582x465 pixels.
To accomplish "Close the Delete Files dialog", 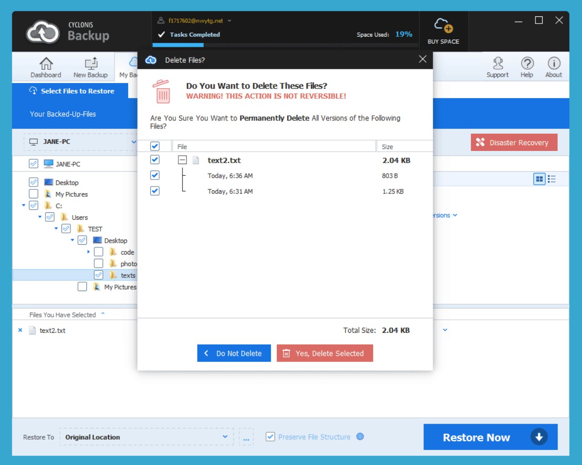I will tap(422, 59).
